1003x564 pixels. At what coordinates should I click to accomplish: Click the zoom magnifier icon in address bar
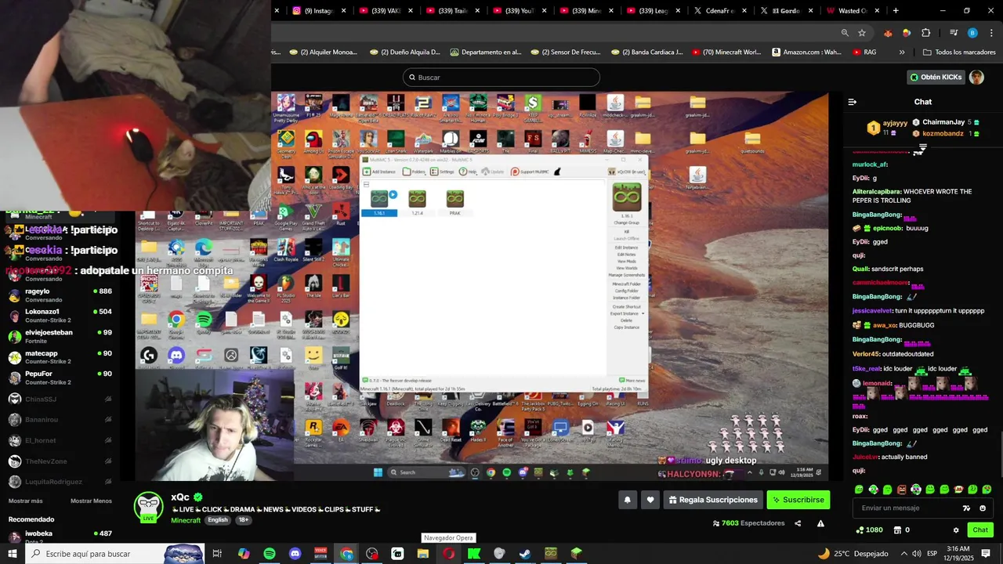(x=845, y=33)
